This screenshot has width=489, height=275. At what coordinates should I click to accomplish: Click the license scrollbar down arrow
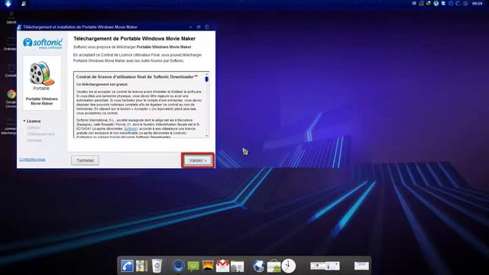click(206, 136)
